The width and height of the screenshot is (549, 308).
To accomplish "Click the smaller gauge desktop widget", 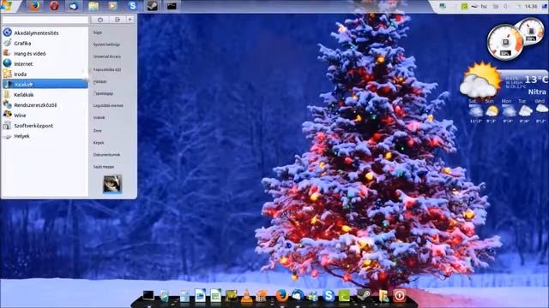I will click(531, 31).
